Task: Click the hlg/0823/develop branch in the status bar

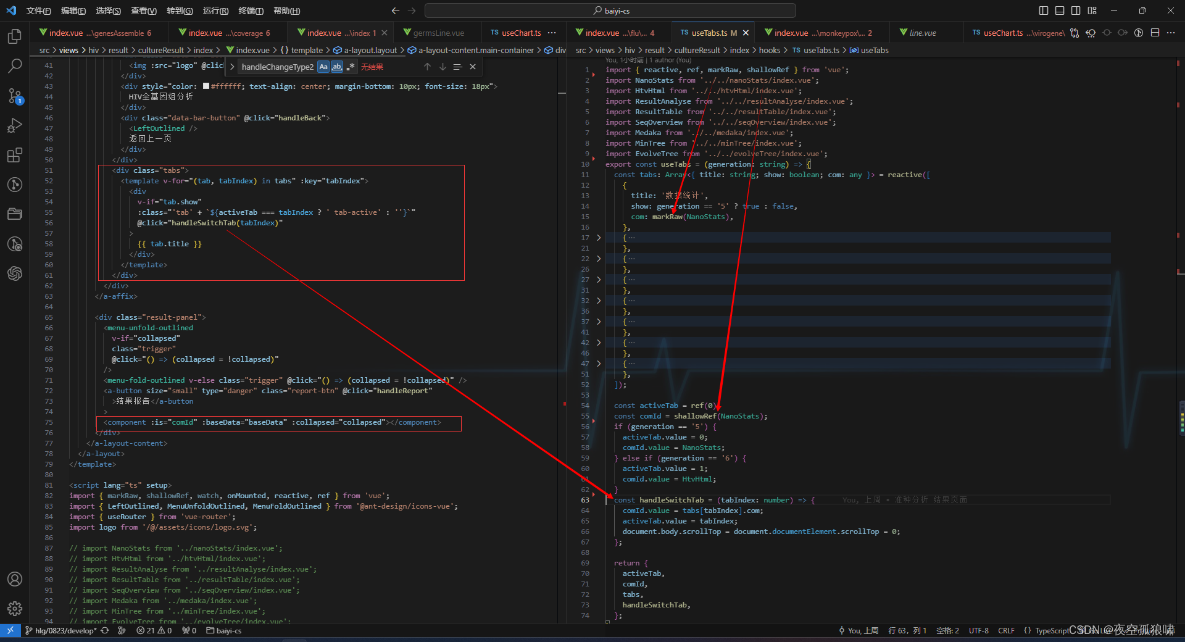Action: 60,630
